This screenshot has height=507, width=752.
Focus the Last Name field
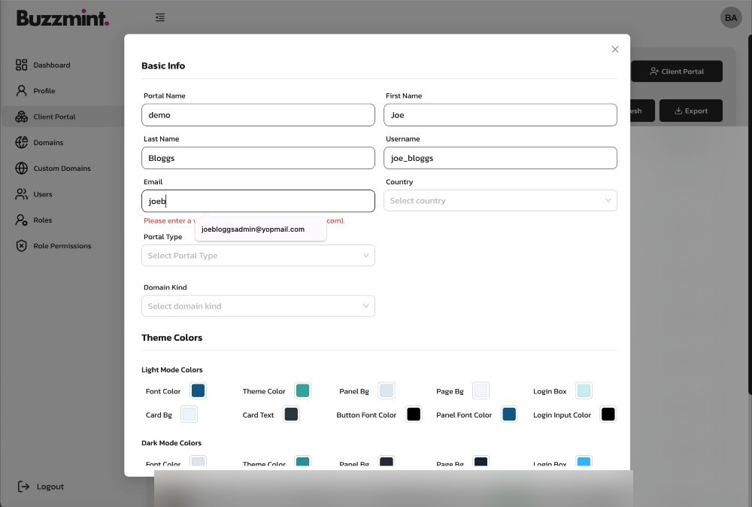[x=258, y=158]
